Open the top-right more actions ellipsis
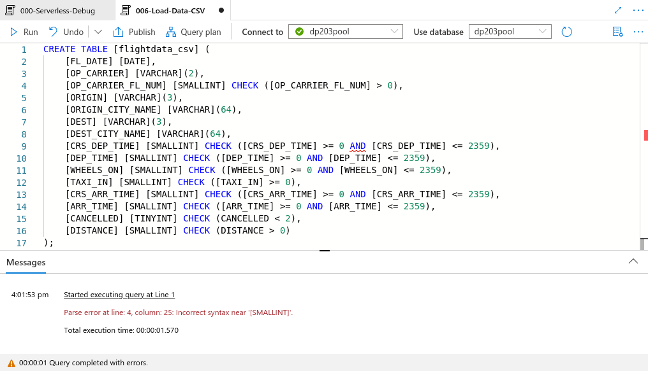 point(638,10)
